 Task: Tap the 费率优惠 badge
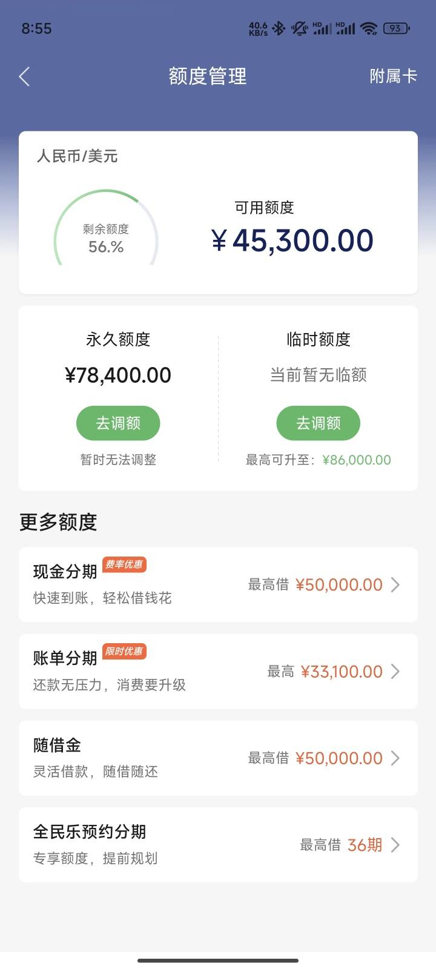click(x=124, y=564)
